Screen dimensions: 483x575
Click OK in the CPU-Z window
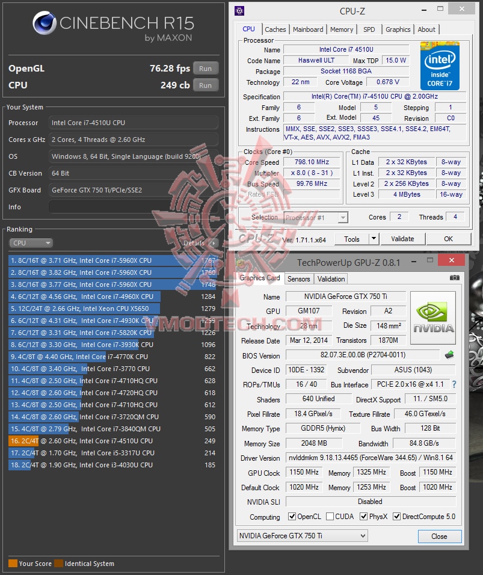pyautogui.click(x=449, y=239)
